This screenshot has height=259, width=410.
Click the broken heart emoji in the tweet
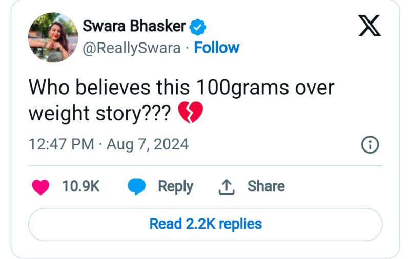(x=190, y=112)
